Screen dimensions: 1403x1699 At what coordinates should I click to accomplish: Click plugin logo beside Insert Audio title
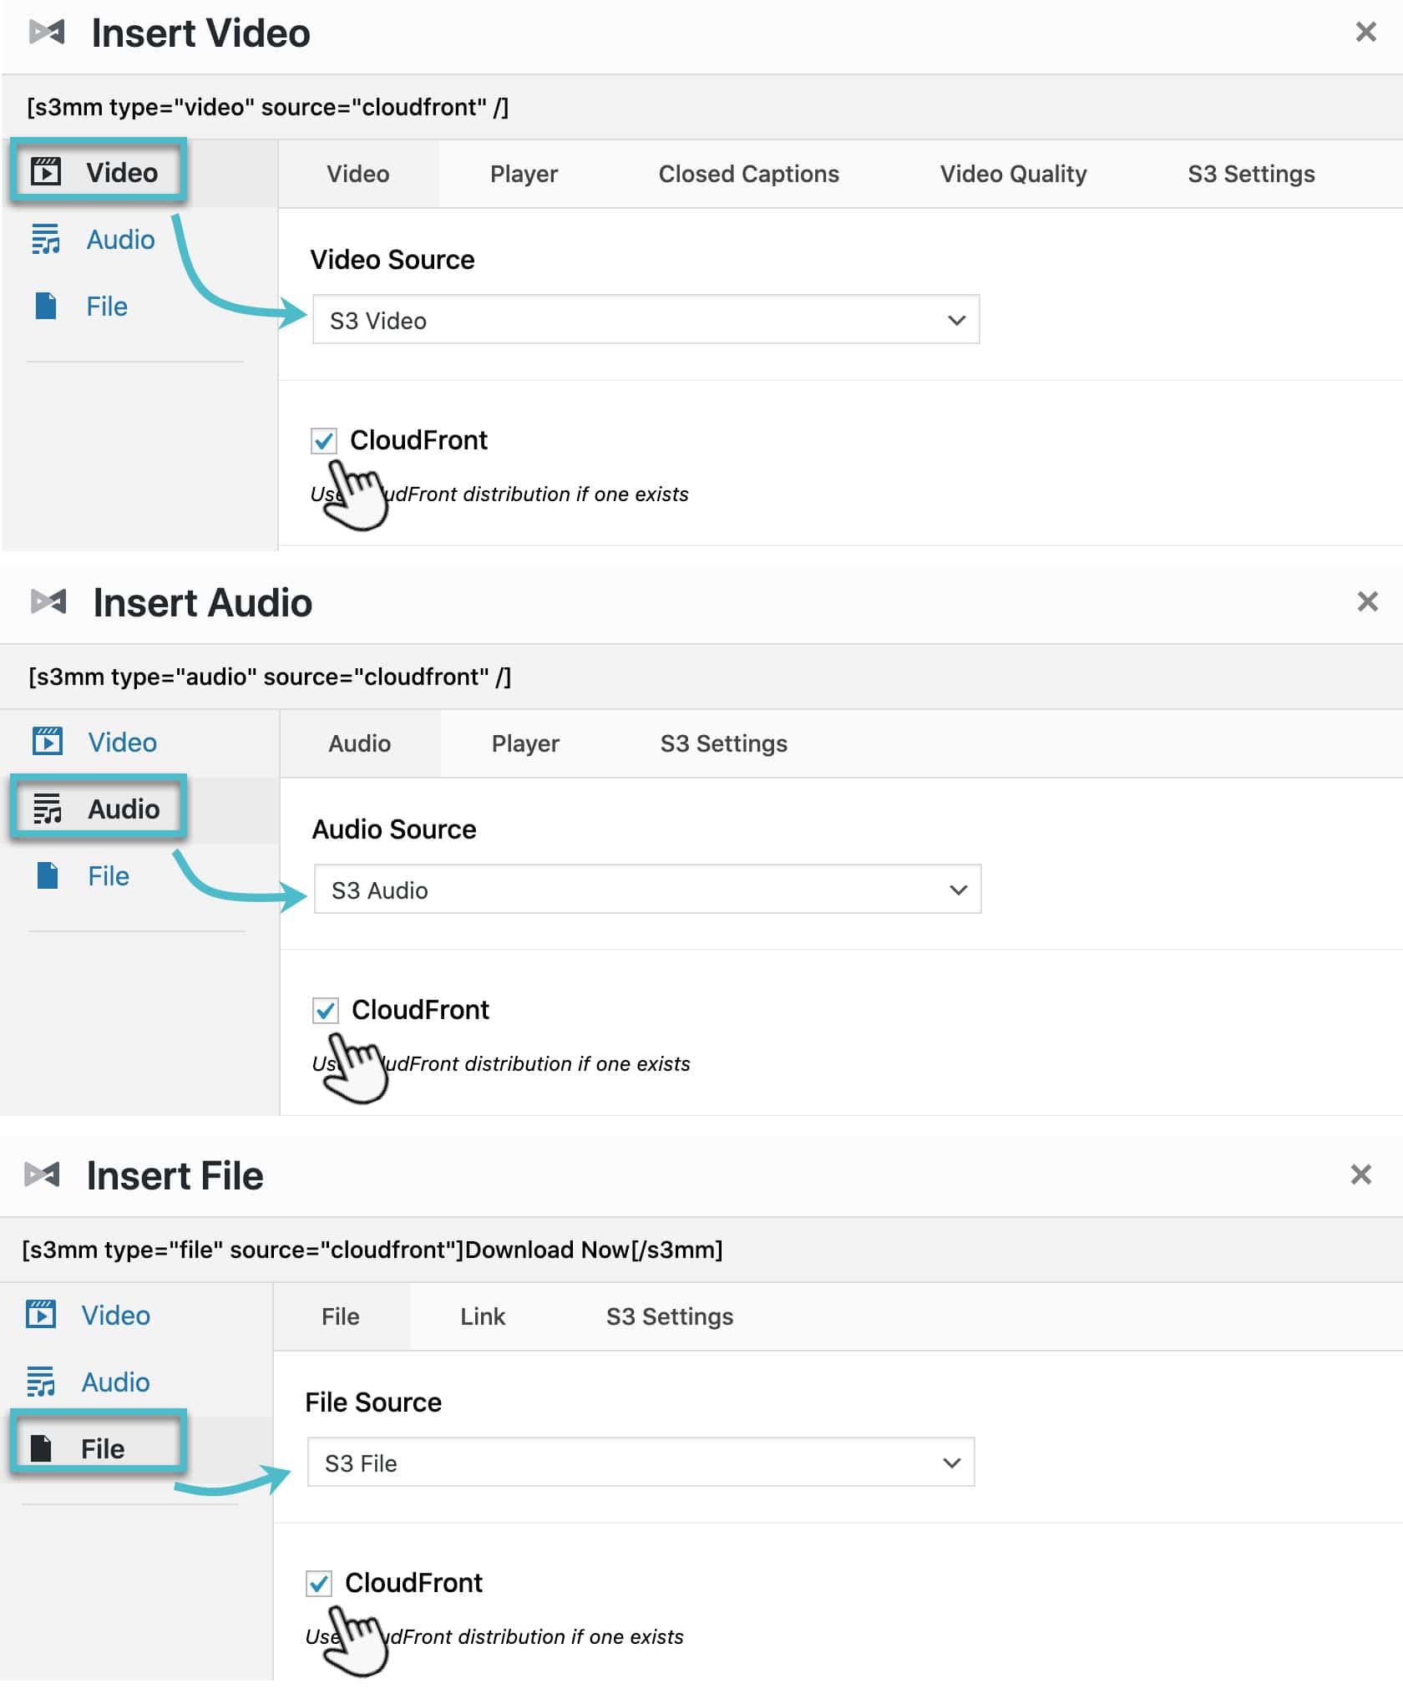pos(48,601)
